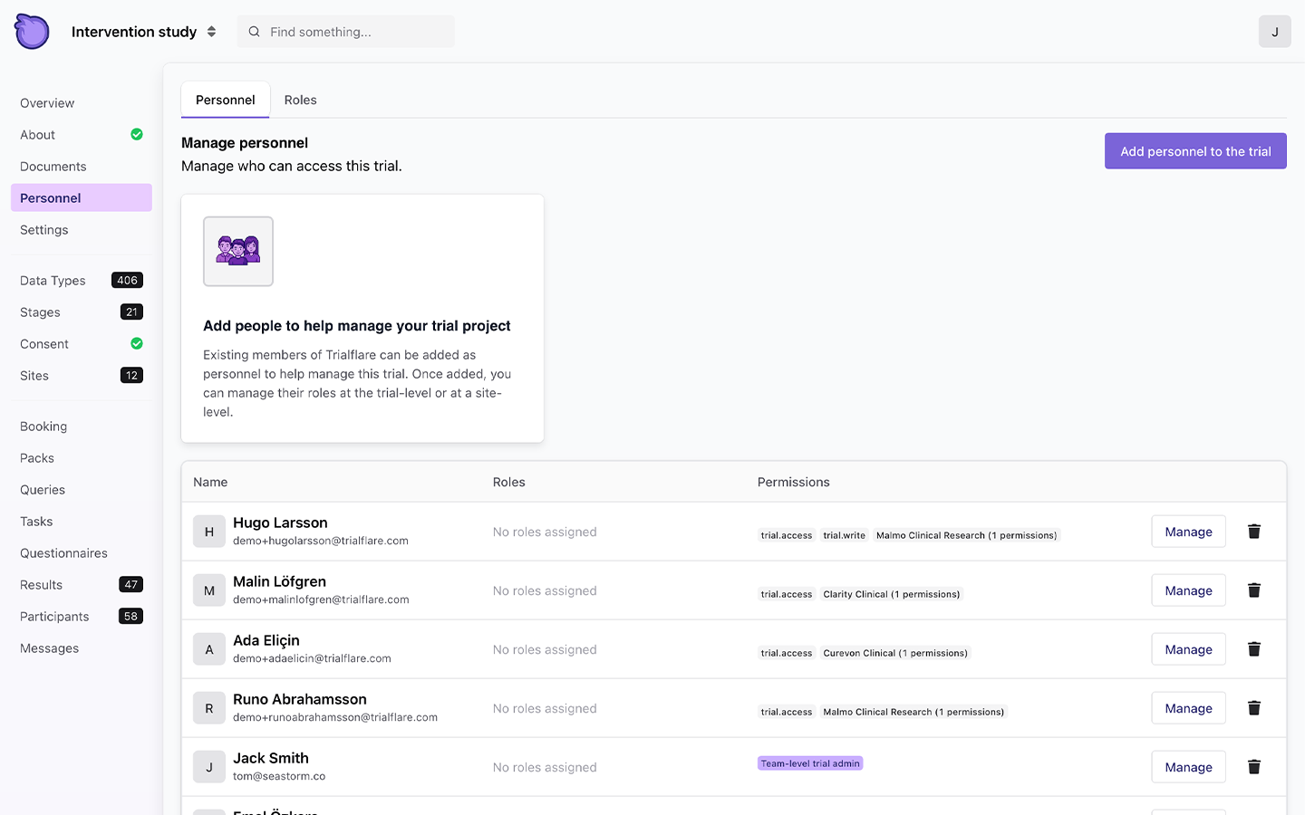The width and height of the screenshot is (1305, 815).
Task: Delete Jack Smith with trash icon
Action: [x=1254, y=767]
